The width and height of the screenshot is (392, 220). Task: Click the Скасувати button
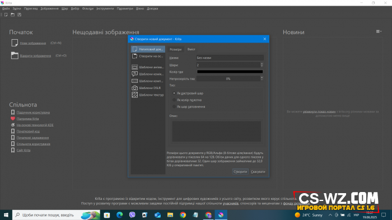pos(258,172)
